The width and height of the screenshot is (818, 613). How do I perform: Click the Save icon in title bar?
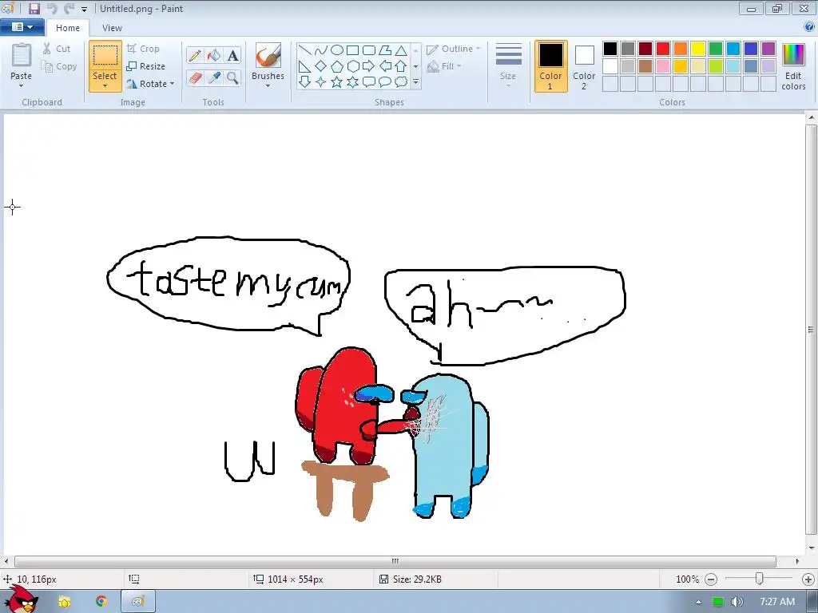click(34, 9)
